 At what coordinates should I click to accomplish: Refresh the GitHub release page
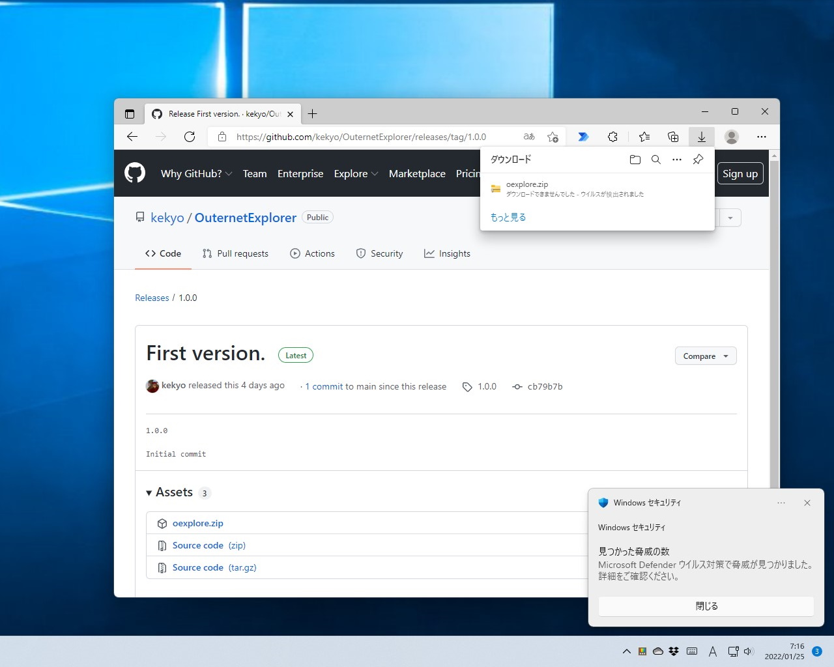(x=190, y=137)
